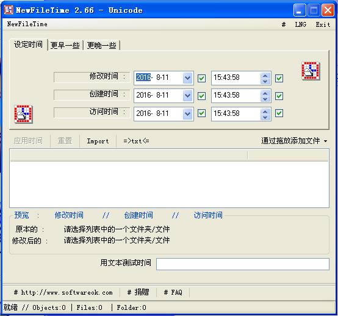Increase the modified time with the up arrow
This screenshot has height=316, width=338.
coord(265,76)
